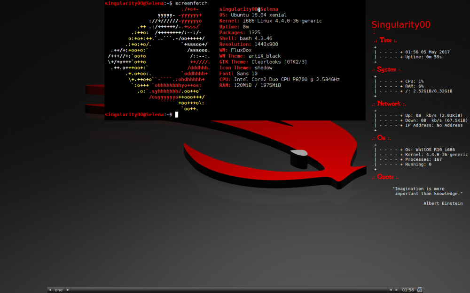
Task: Click "Running: 0" in conky
Action: point(418,165)
